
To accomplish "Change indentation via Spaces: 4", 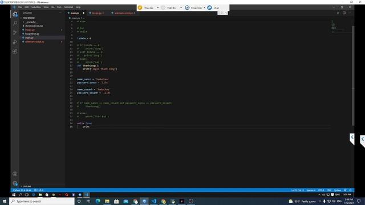I will coord(311,190).
